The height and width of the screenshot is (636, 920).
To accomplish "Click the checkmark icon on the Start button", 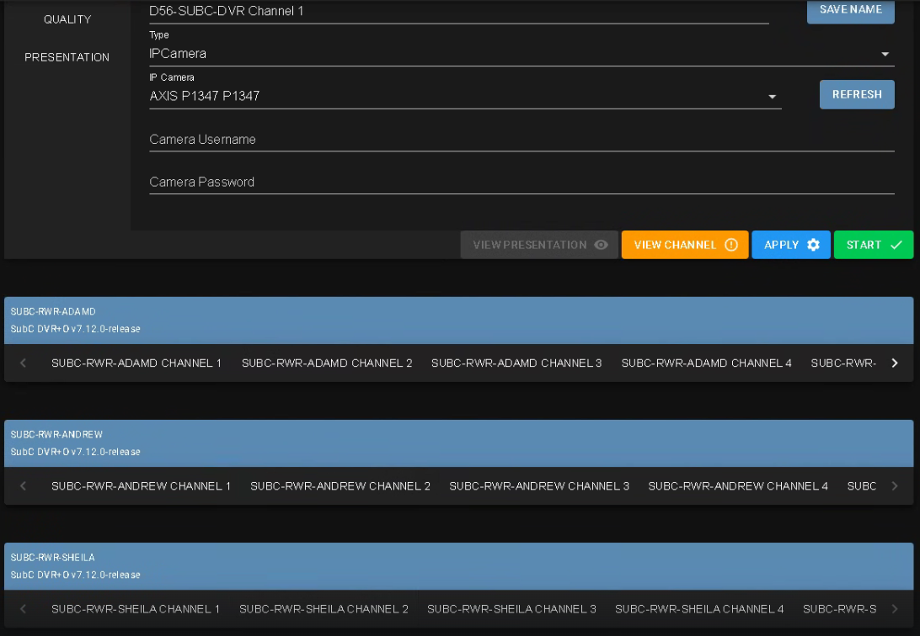I will pos(896,245).
